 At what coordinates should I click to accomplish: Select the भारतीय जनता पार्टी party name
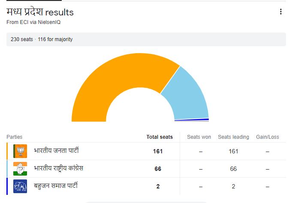(56, 151)
